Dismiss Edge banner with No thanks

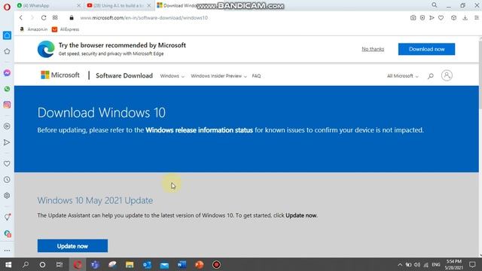point(373,49)
